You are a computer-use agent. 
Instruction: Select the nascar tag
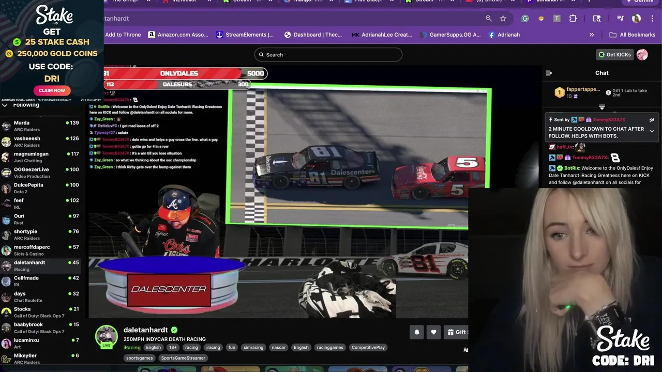[279, 347]
